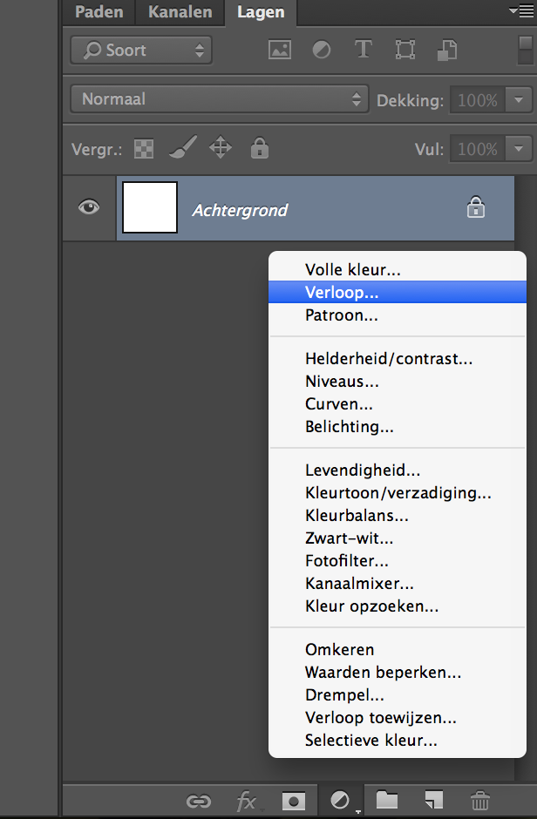
Task: Add Zwart-wit... adjustment layer
Action: click(x=397, y=538)
